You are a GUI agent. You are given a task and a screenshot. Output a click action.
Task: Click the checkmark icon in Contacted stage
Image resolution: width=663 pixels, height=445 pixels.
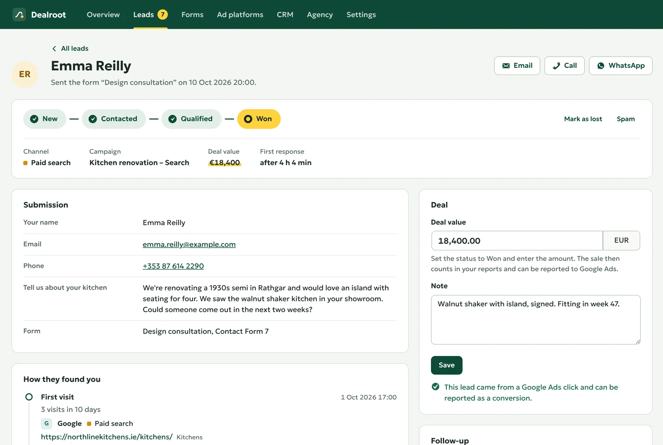click(x=93, y=119)
